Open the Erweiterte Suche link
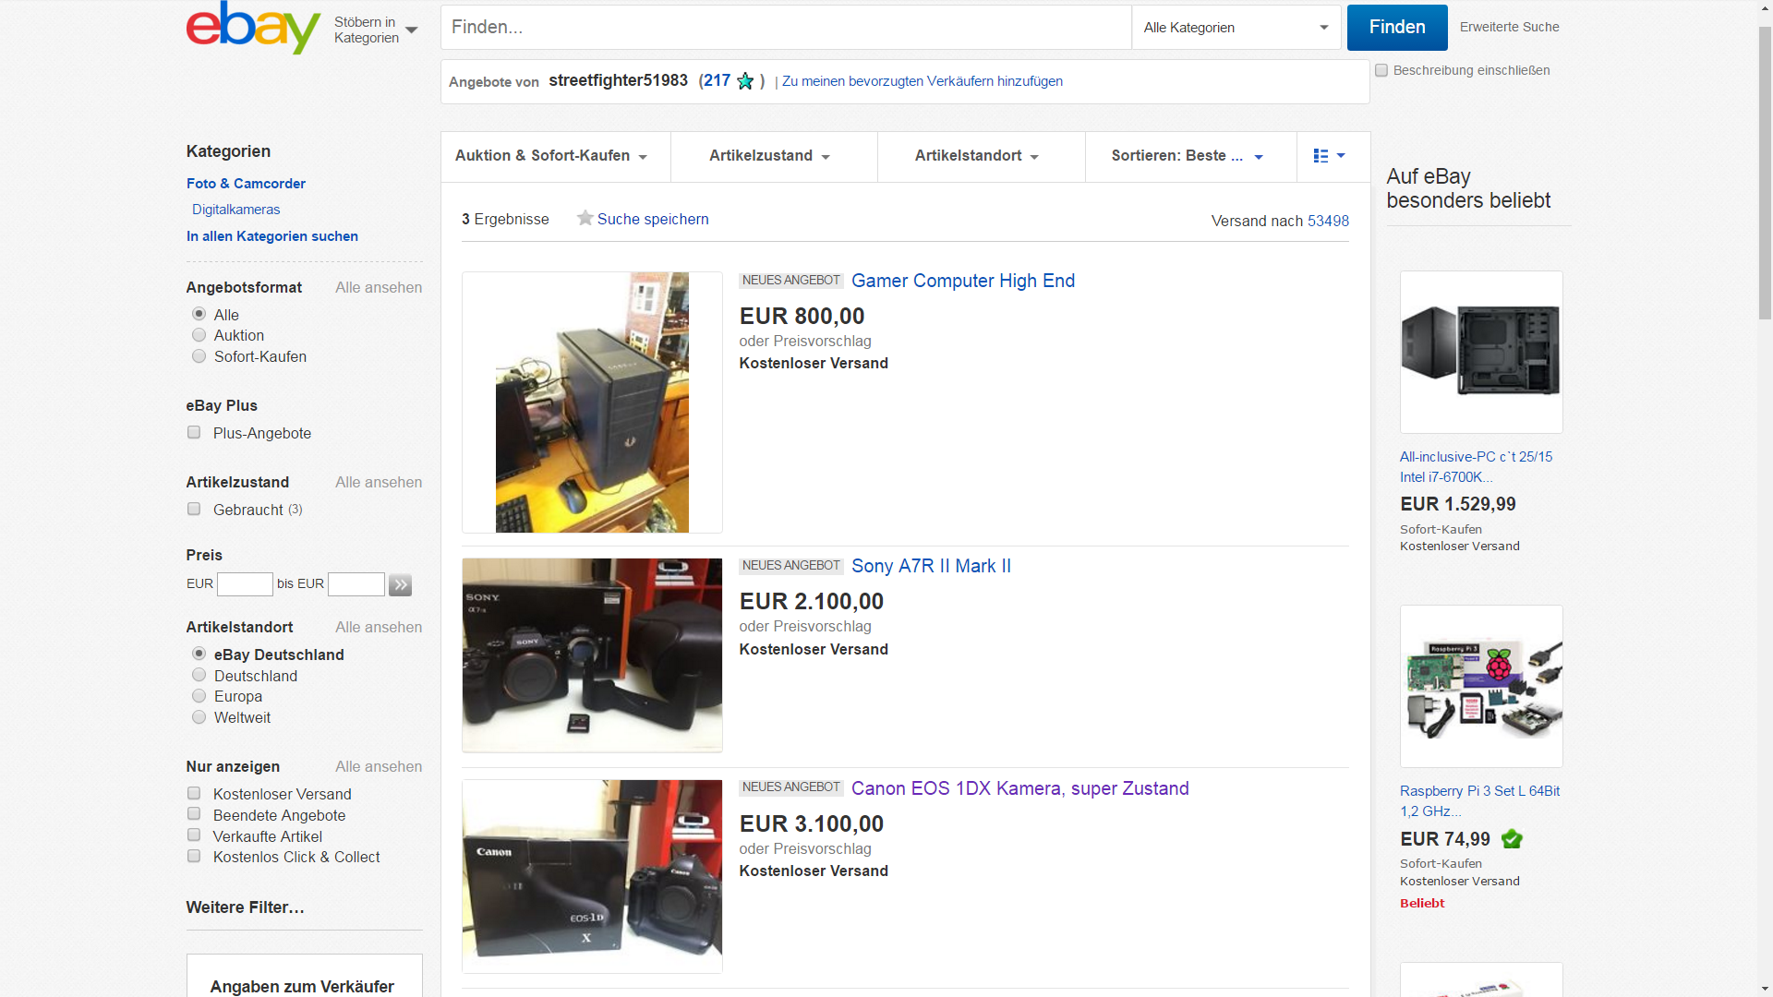 (x=1509, y=27)
